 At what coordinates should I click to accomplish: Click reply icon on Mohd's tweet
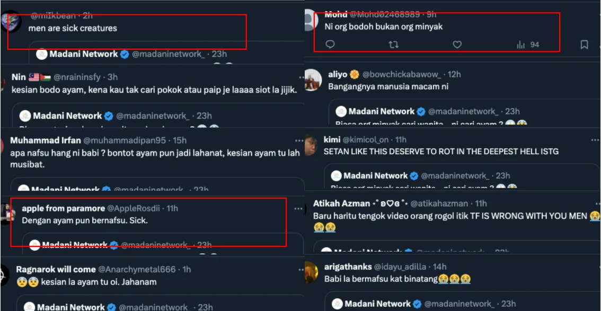pos(330,45)
